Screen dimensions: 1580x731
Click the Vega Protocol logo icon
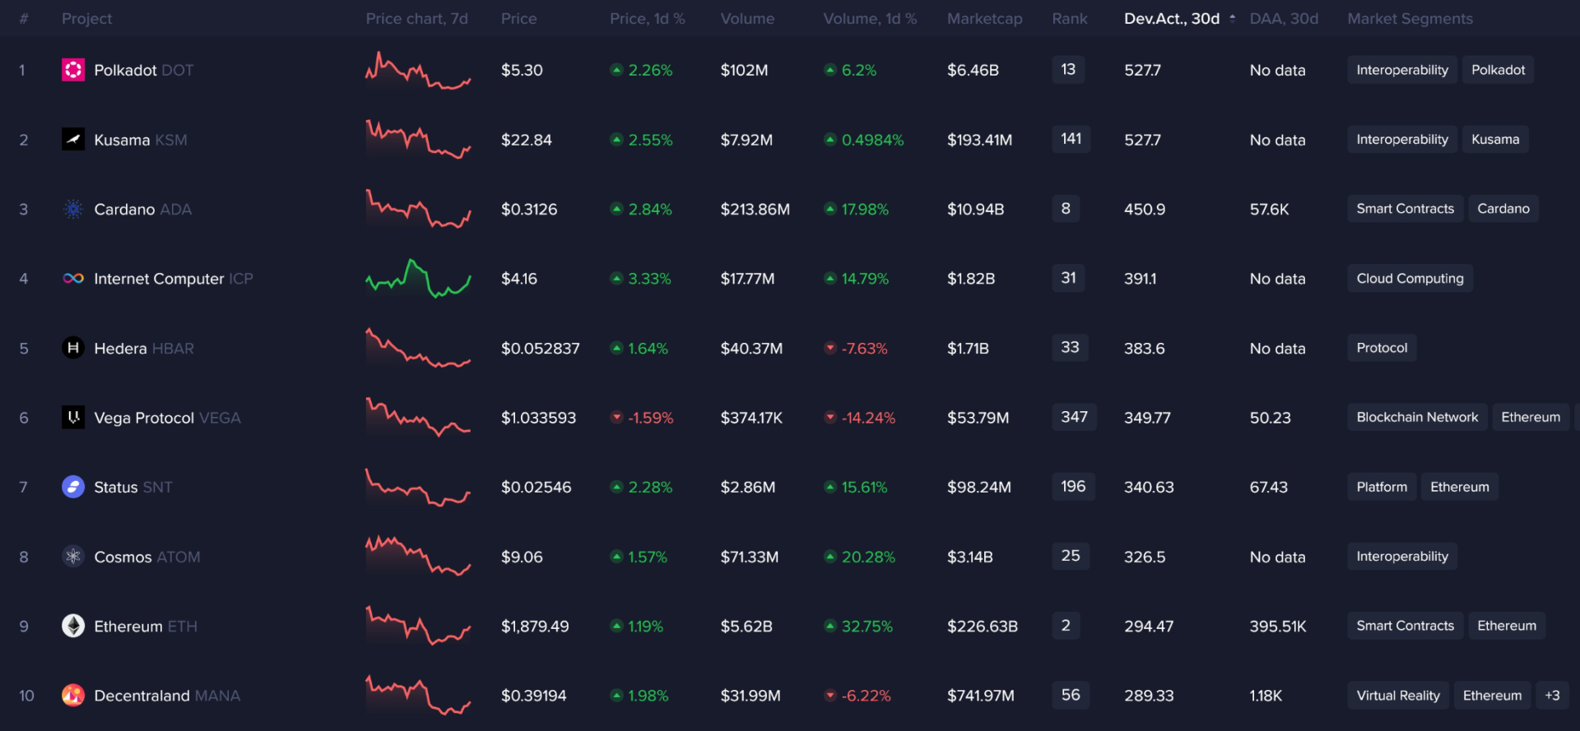pyautogui.click(x=73, y=418)
